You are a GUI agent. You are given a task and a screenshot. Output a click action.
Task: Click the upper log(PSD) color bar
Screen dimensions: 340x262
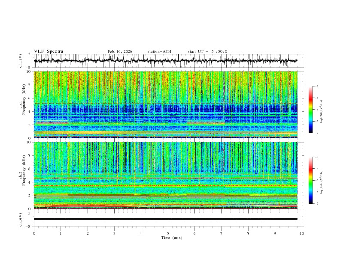(310, 110)
